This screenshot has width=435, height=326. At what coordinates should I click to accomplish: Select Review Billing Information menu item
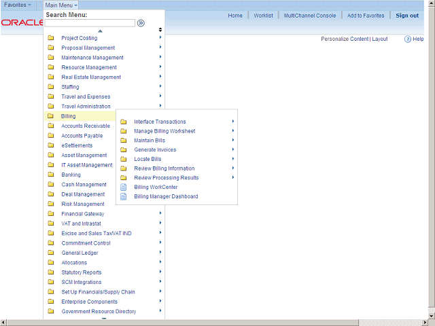coord(164,168)
